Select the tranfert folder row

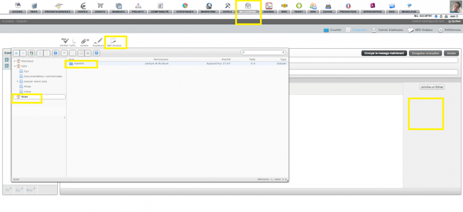pyautogui.click(x=177, y=64)
